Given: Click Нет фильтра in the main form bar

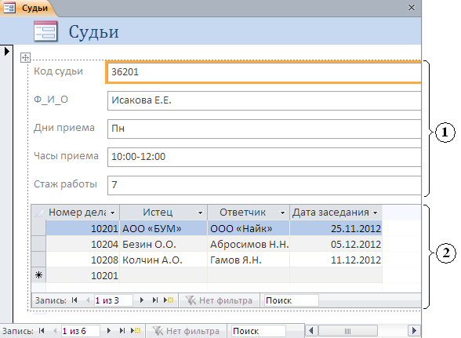Looking at the screenshot, I should click(x=186, y=331).
